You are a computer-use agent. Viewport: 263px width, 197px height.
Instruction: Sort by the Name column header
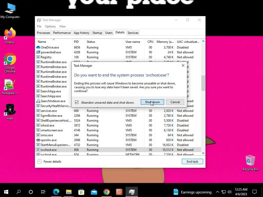(54, 42)
